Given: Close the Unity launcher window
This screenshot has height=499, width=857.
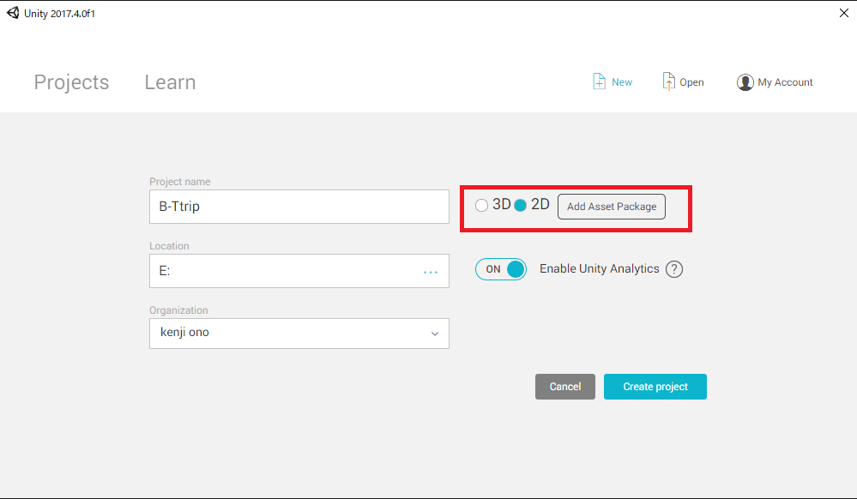Looking at the screenshot, I should (844, 13).
